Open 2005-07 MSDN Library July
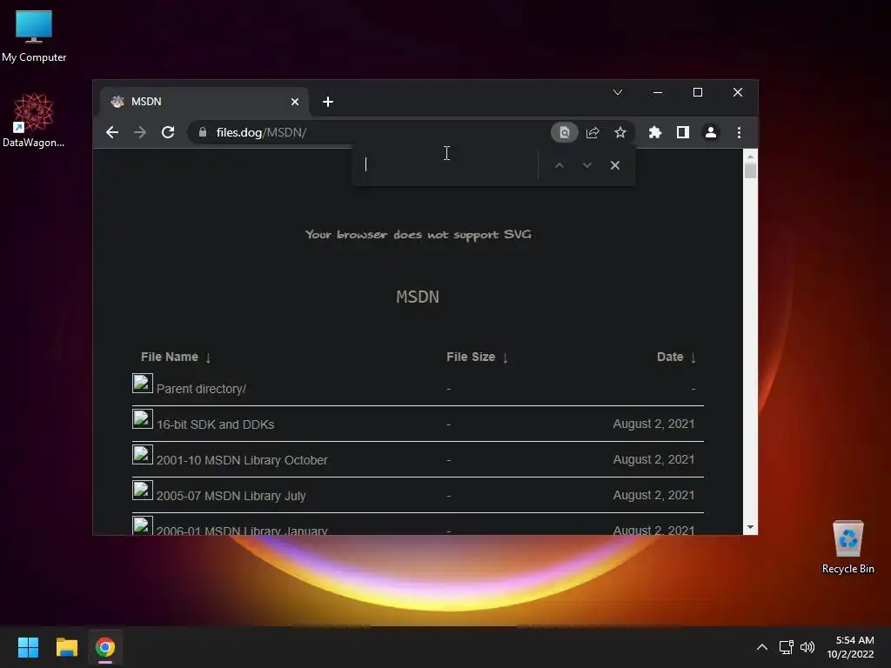The width and height of the screenshot is (891, 668). [231, 496]
